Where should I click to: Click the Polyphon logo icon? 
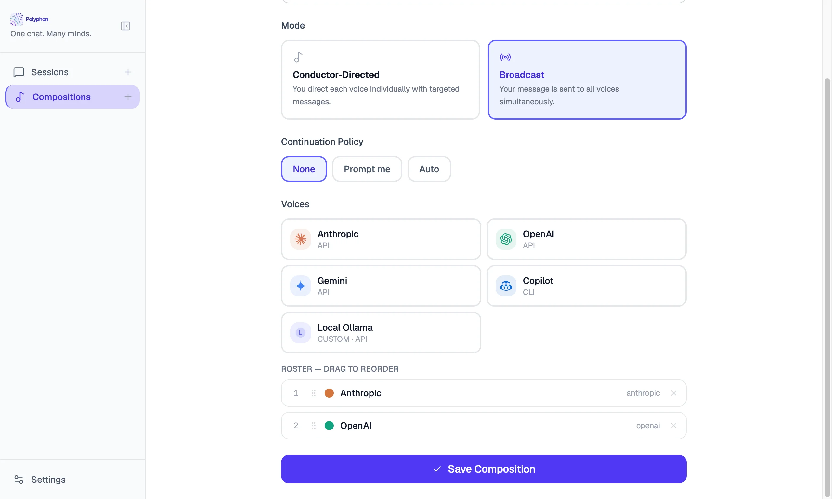click(x=17, y=19)
